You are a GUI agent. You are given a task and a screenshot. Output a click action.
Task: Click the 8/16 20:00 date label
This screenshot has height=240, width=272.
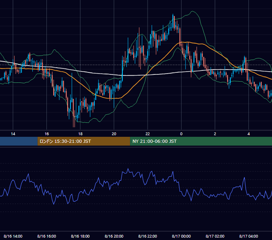coord(114,236)
